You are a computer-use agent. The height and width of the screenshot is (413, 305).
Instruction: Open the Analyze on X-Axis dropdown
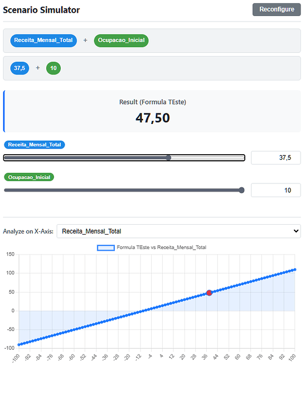(x=179, y=231)
